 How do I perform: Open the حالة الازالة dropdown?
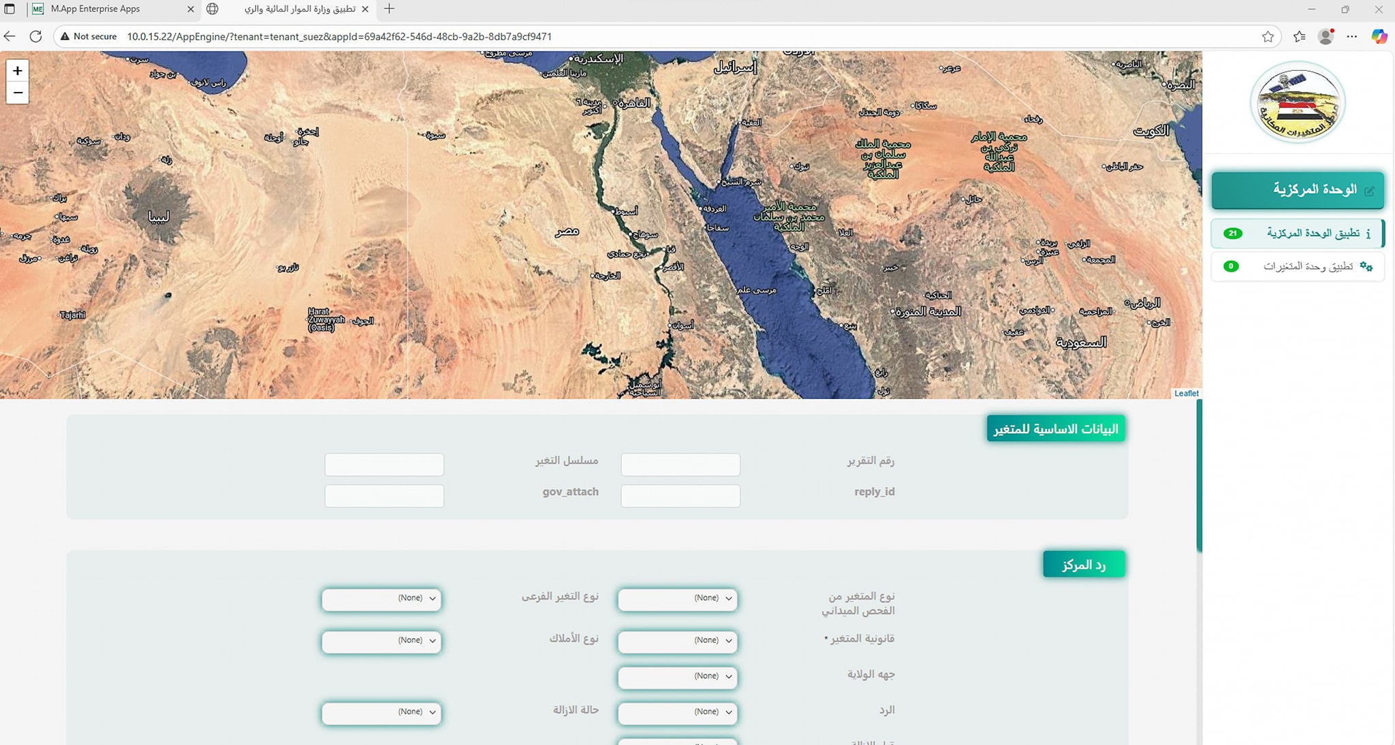[381, 713]
